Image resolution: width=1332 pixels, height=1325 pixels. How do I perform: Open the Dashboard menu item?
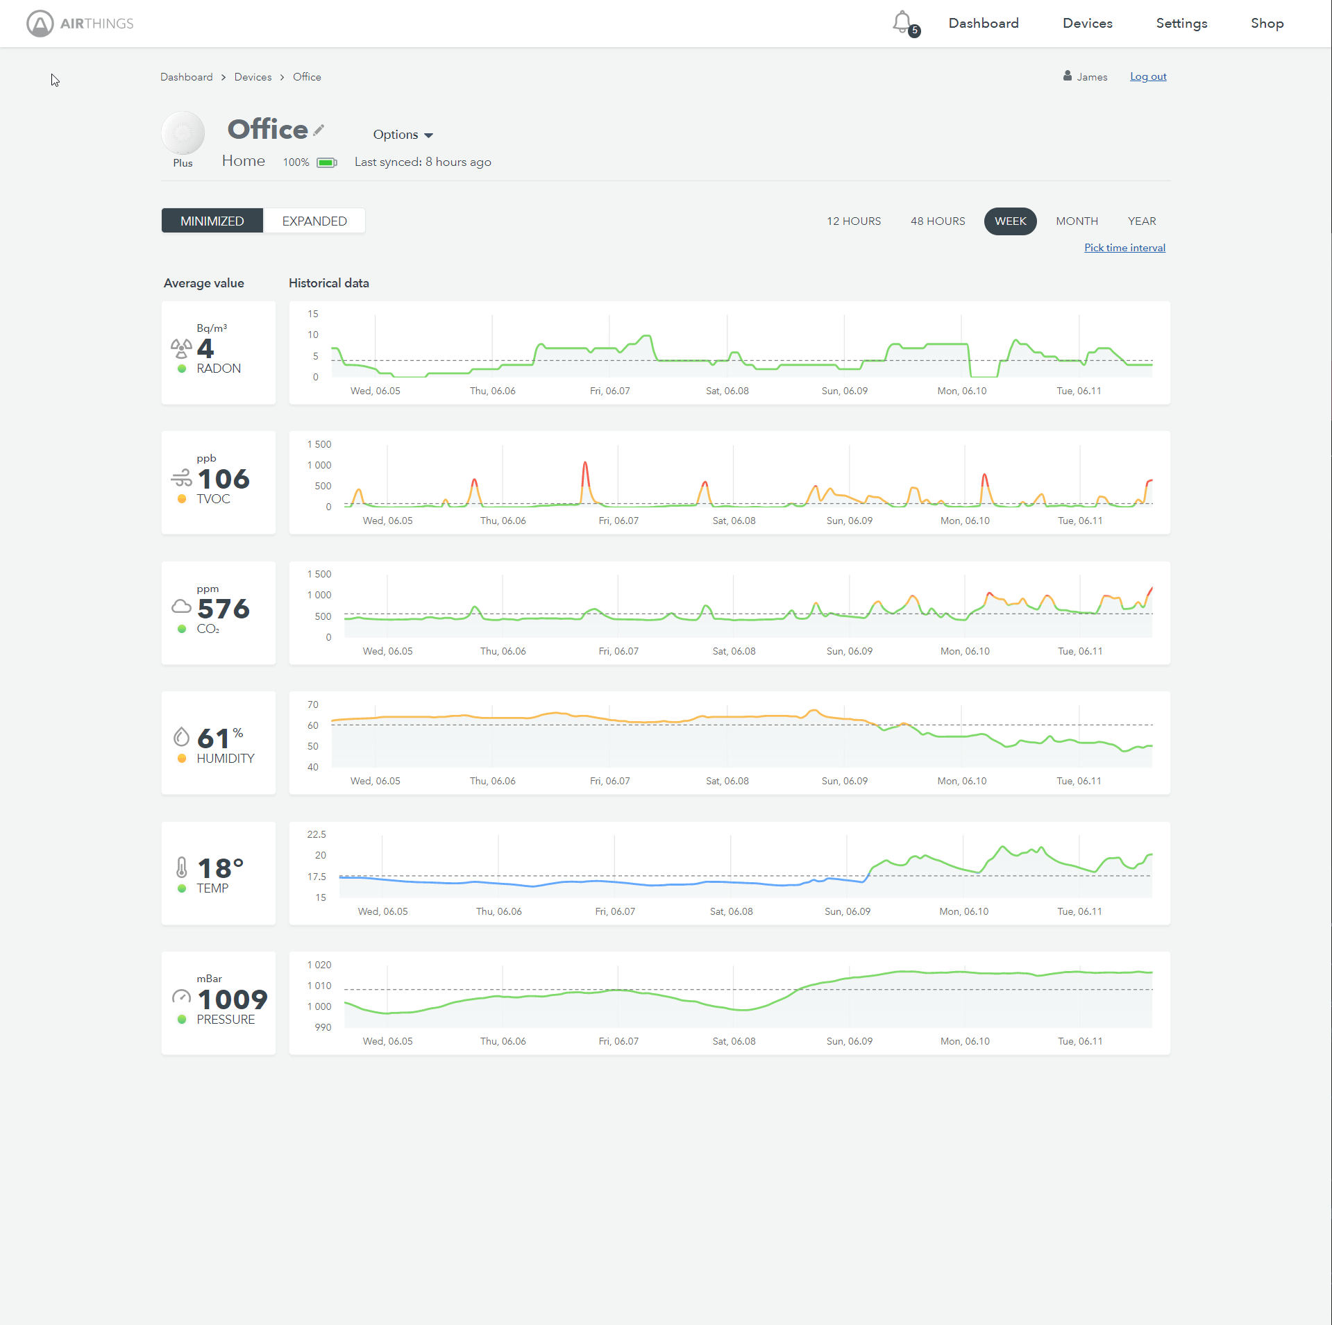pos(983,23)
